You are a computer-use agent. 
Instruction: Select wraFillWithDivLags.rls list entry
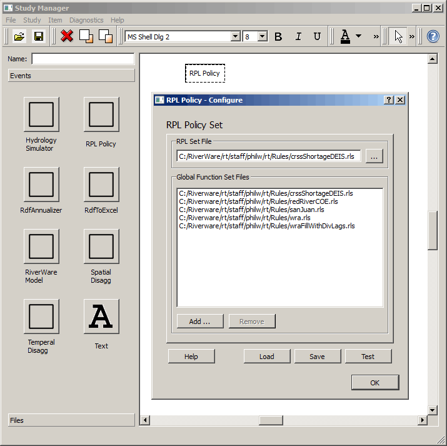[267, 226]
